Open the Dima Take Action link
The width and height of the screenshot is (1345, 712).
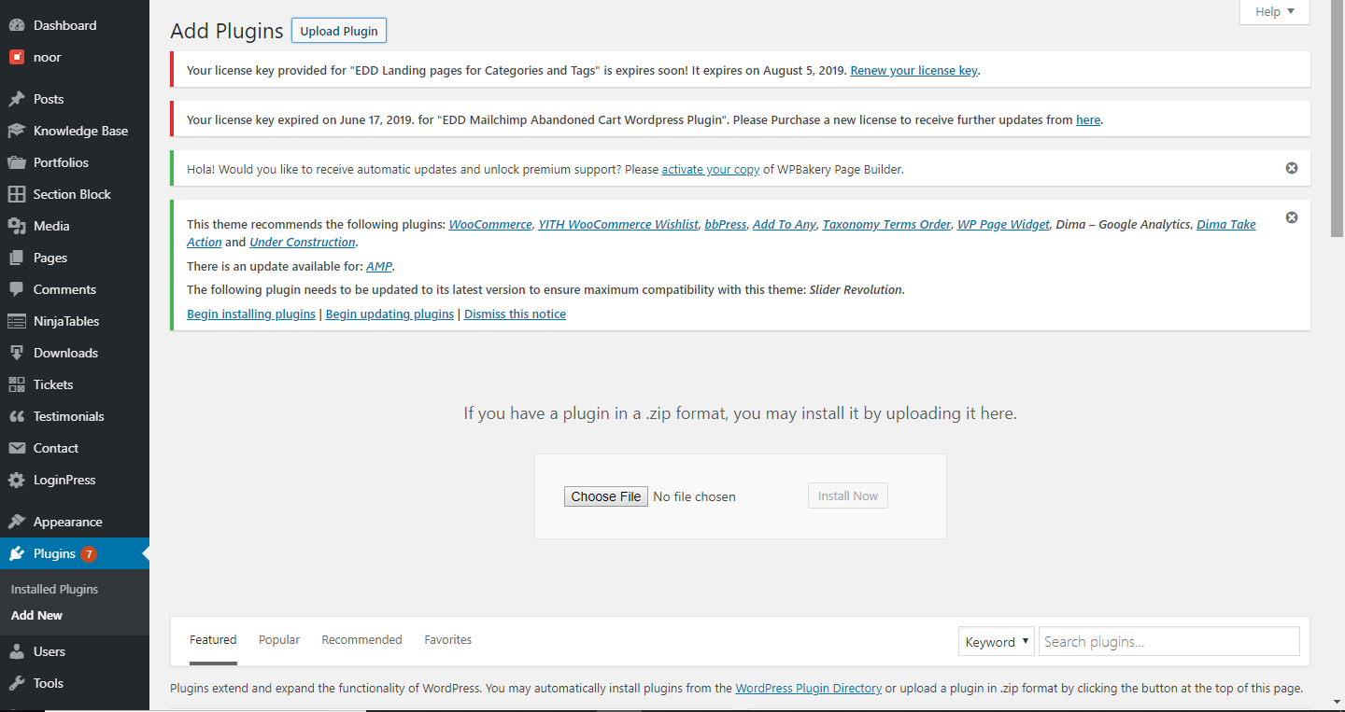pyautogui.click(x=1226, y=224)
